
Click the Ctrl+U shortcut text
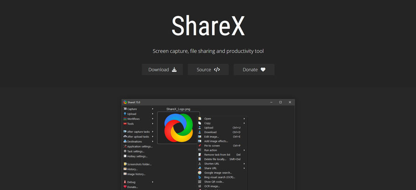coord(237,128)
